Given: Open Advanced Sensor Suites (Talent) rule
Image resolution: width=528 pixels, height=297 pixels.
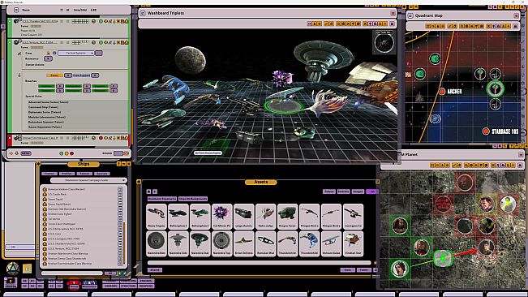Looking at the screenshot, I should pyautogui.click(x=48, y=102).
